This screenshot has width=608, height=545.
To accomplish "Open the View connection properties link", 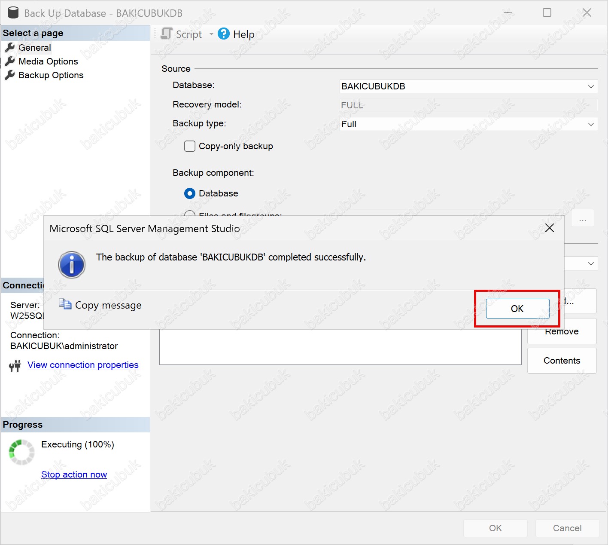I will point(83,365).
